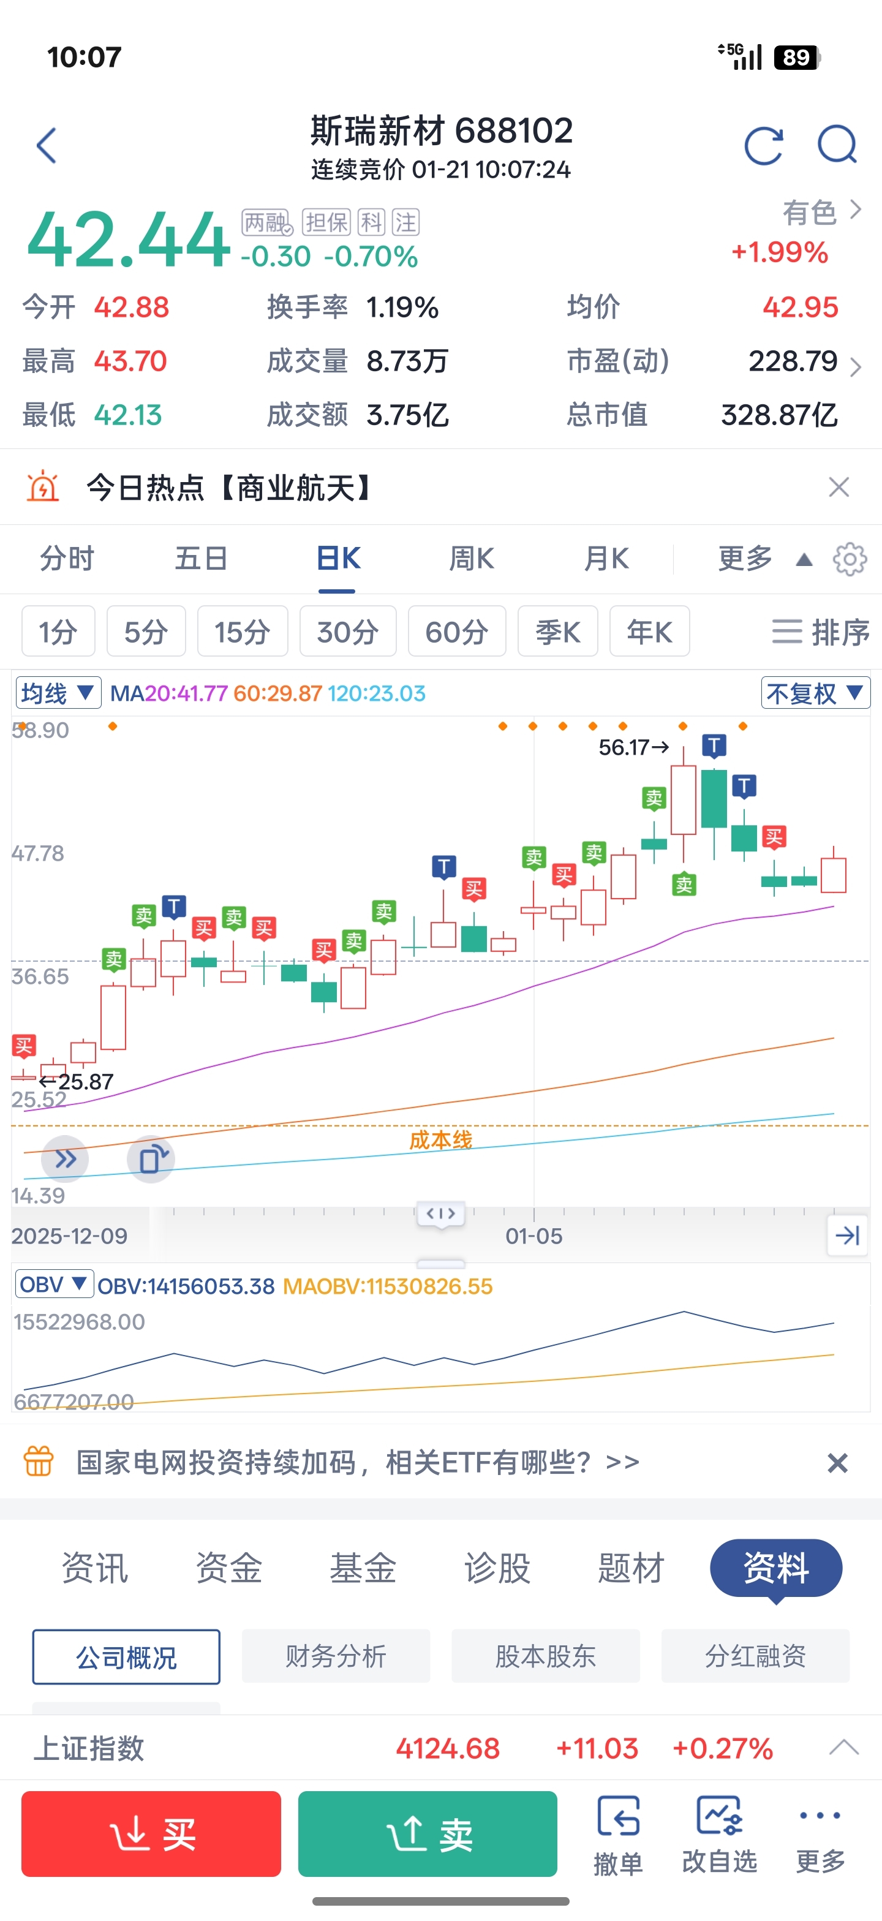Open the 不复权 adjustment dropdown
The image size is (882, 1921).
point(815,693)
